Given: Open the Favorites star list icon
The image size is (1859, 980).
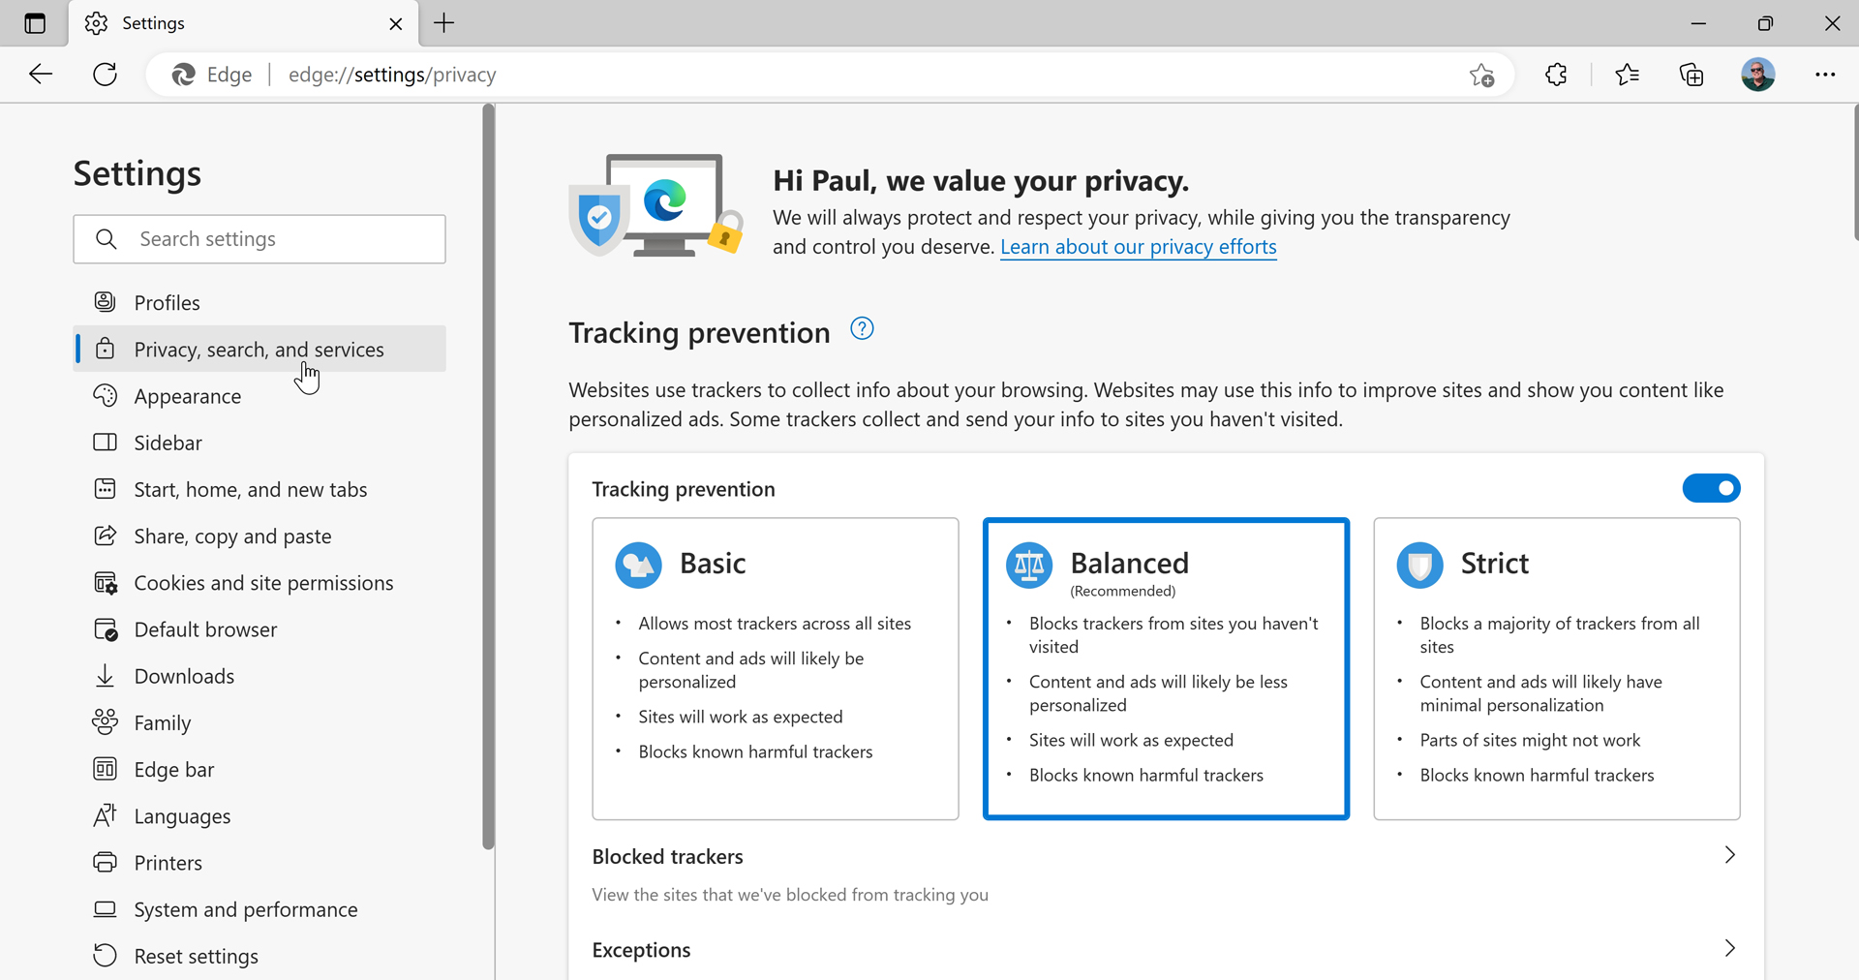Looking at the screenshot, I should (x=1628, y=75).
